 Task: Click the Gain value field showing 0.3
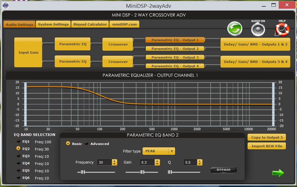click(x=147, y=162)
